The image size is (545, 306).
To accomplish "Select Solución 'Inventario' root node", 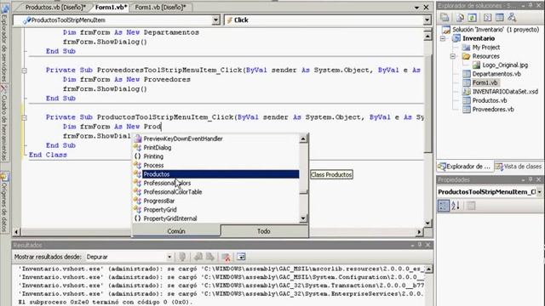I will click(496, 30).
